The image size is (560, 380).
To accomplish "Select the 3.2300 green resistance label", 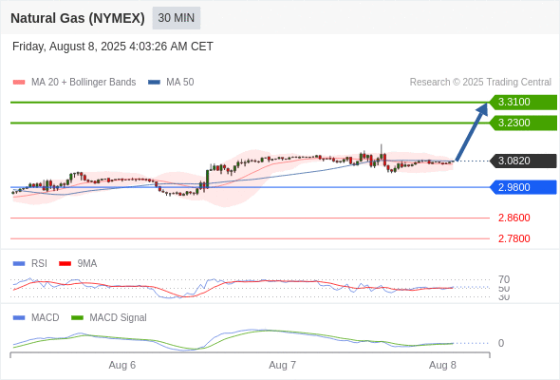I will coord(523,123).
